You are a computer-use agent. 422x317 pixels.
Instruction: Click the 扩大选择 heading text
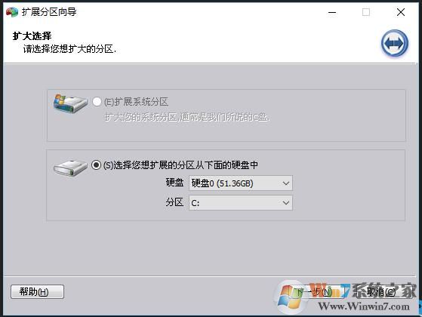coord(32,35)
